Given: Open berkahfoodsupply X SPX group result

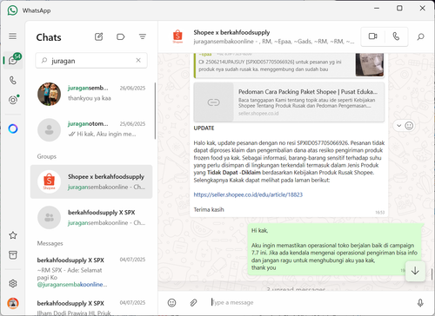Looking at the screenshot, I should (91, 217).
